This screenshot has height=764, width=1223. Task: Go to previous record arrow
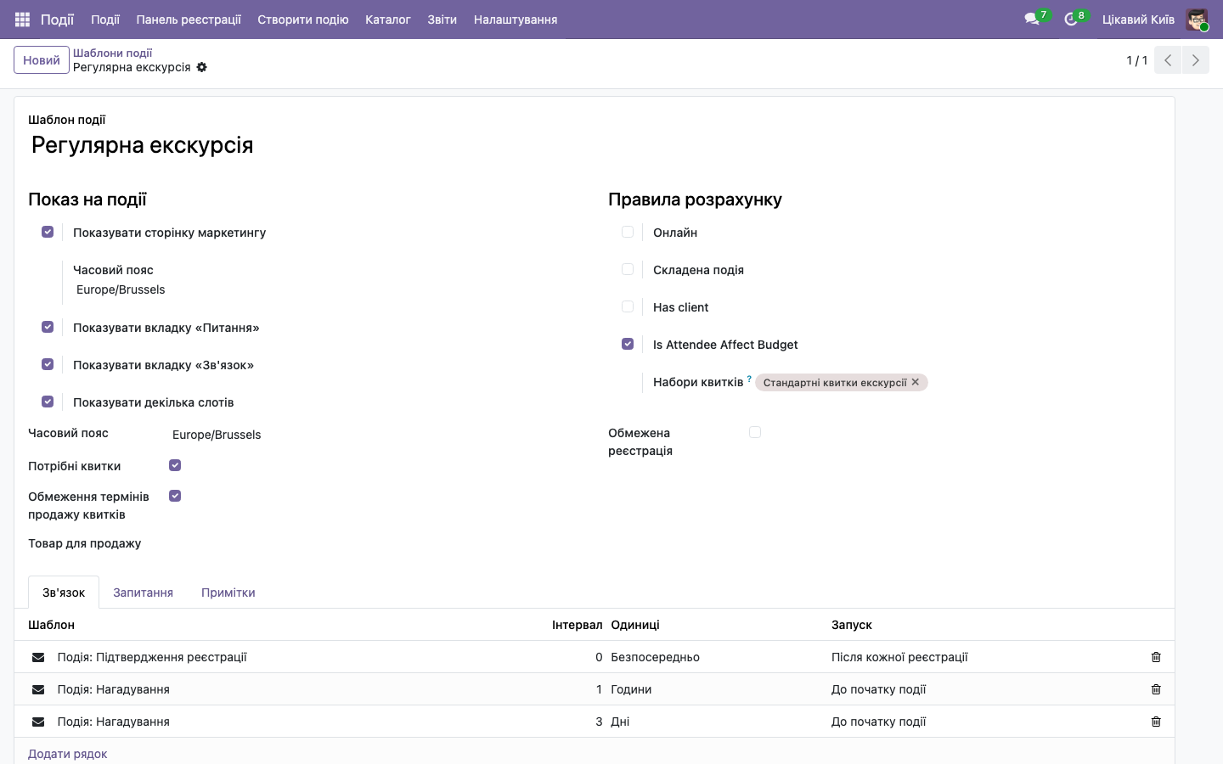(1168, 60)
